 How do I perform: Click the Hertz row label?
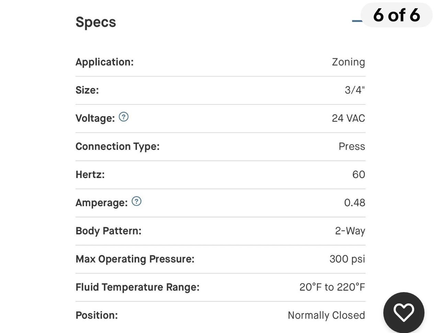[90, 175]
